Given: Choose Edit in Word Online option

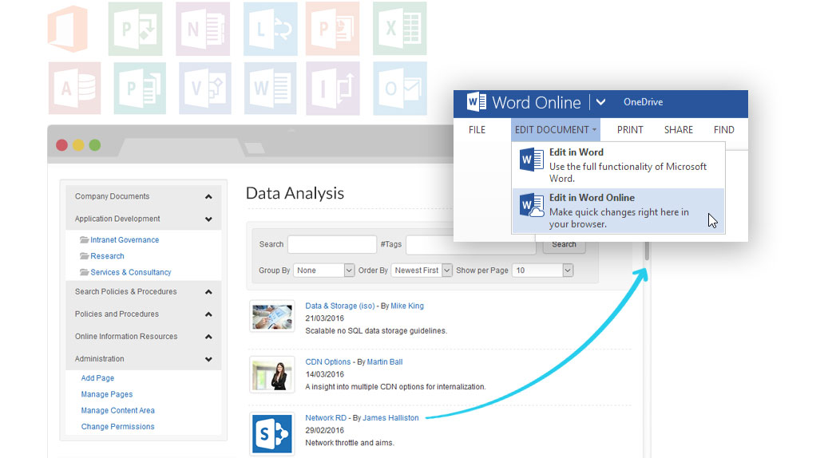Looking at the screenshot, I should coord(618,211).
